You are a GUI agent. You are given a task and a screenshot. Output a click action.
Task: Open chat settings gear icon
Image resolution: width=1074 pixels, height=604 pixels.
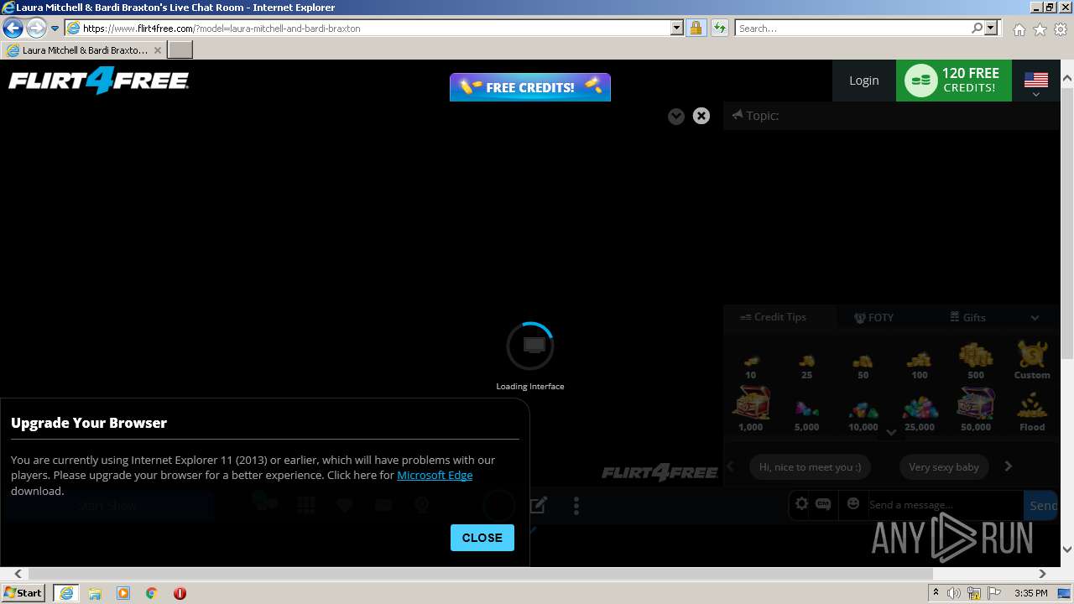pos(802,503)
